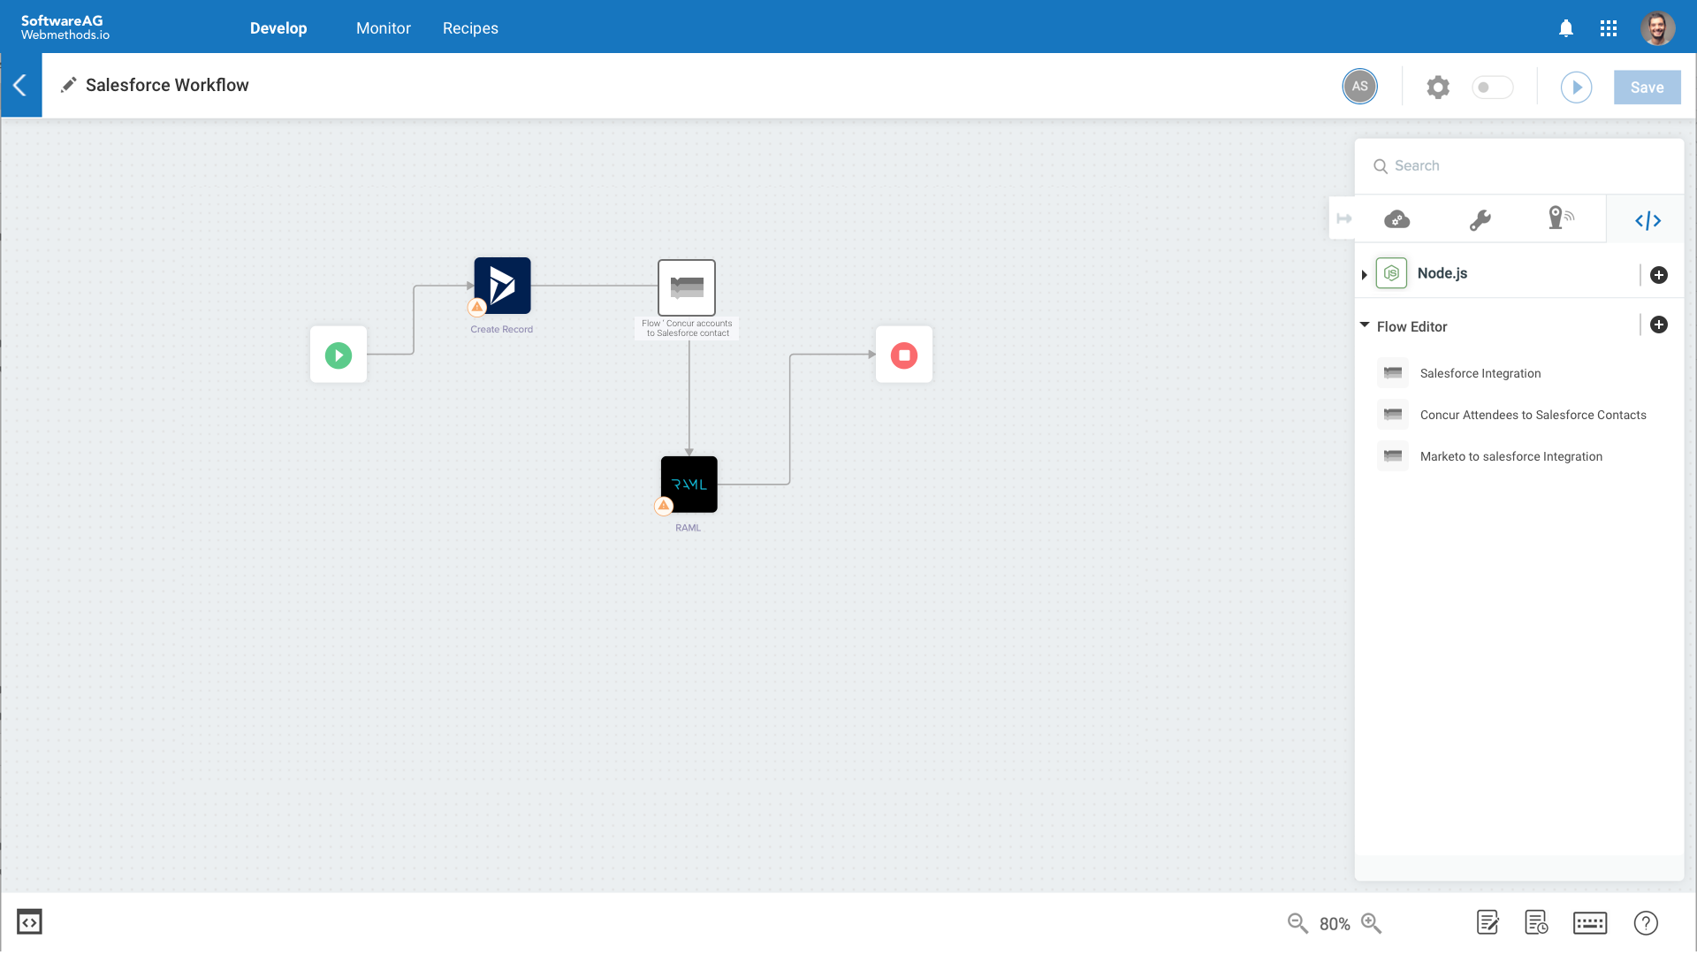Open the wrench utilities tab
Viewport: 1697px width, 955px height.
1480,219
